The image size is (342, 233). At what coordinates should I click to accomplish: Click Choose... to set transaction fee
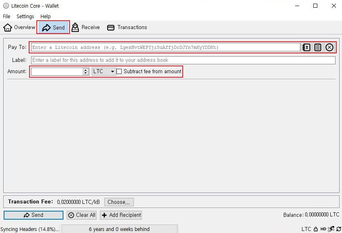click(x=119, y=202)
